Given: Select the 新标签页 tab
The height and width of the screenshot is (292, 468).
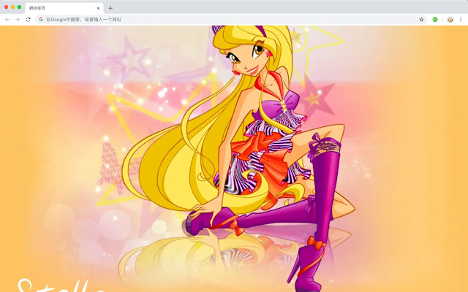Looking at the screenshot, I should tap(64, 8).
